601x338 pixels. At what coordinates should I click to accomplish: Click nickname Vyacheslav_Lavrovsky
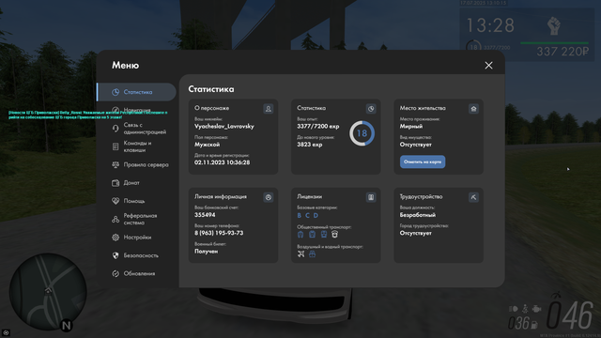point(224,126)
